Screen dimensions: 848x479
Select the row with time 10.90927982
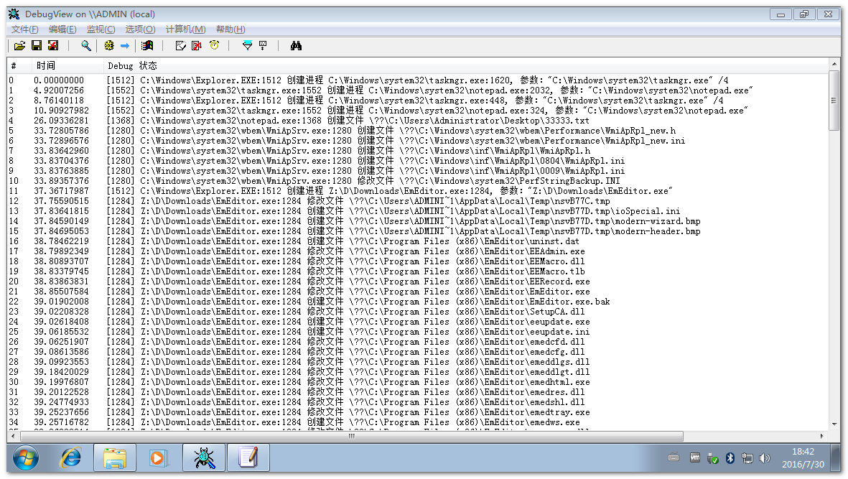click(417, 111)
